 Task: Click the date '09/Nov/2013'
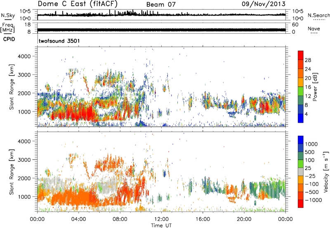click(x=264, y=4)
